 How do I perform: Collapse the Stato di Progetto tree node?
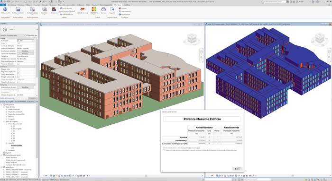coord(4,121)
